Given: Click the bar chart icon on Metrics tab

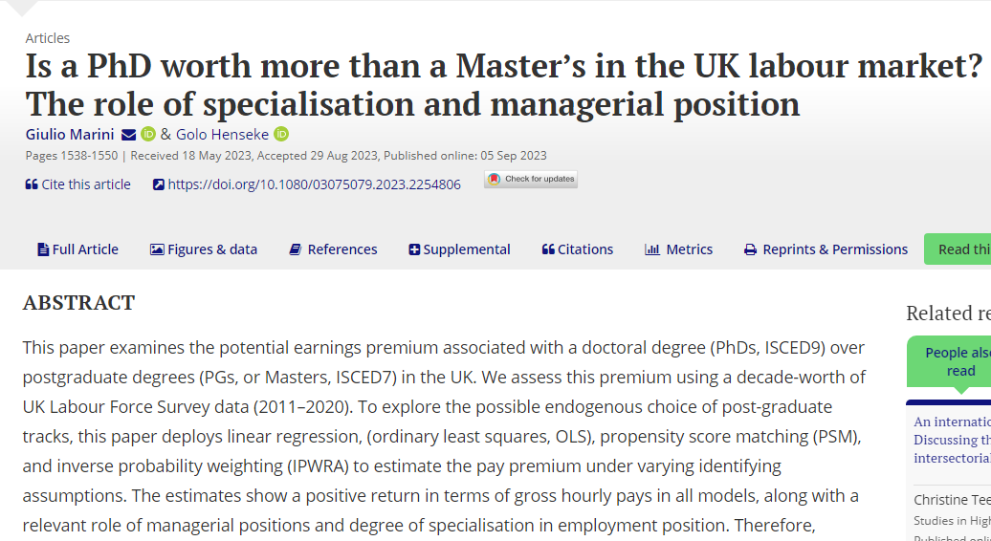Looking at the screenshot, I should pyautogui.click(x=652, y=249).
